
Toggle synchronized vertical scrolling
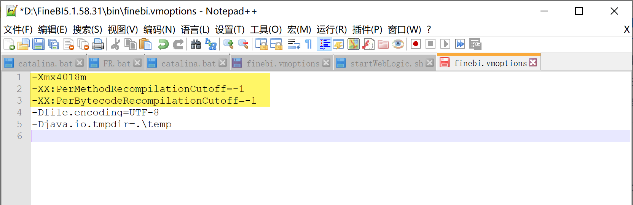(261, 44)
